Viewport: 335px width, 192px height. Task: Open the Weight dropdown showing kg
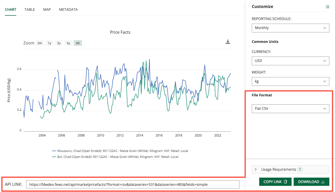click(x=290, y=81)
